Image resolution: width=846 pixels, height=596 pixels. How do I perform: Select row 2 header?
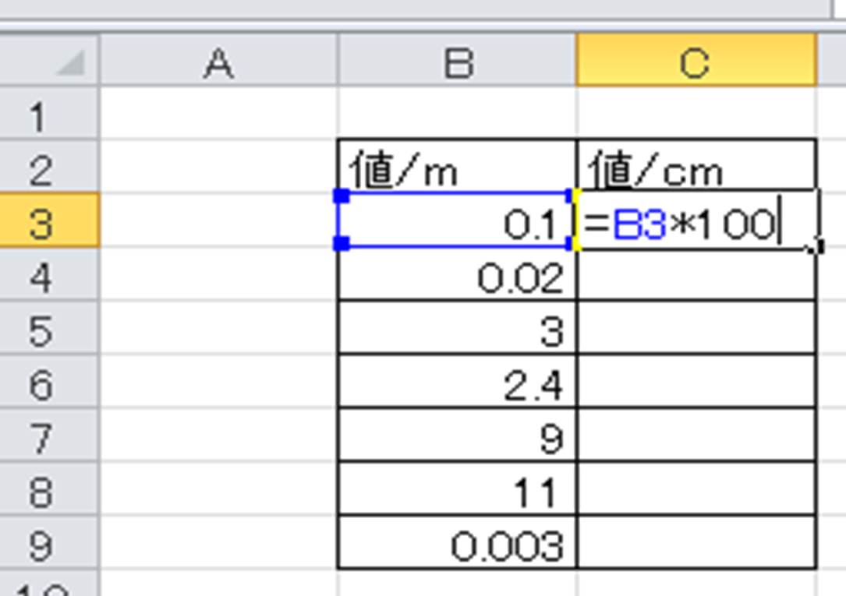click(x=48, y=168)
